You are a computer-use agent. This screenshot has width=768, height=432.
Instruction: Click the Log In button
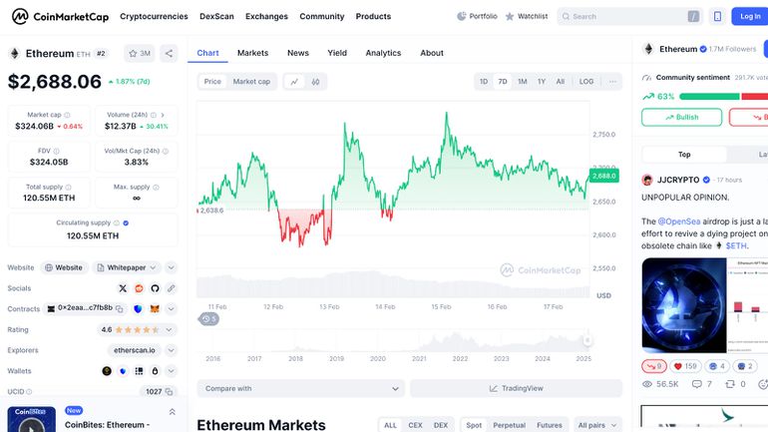click(x=750, y=16)
